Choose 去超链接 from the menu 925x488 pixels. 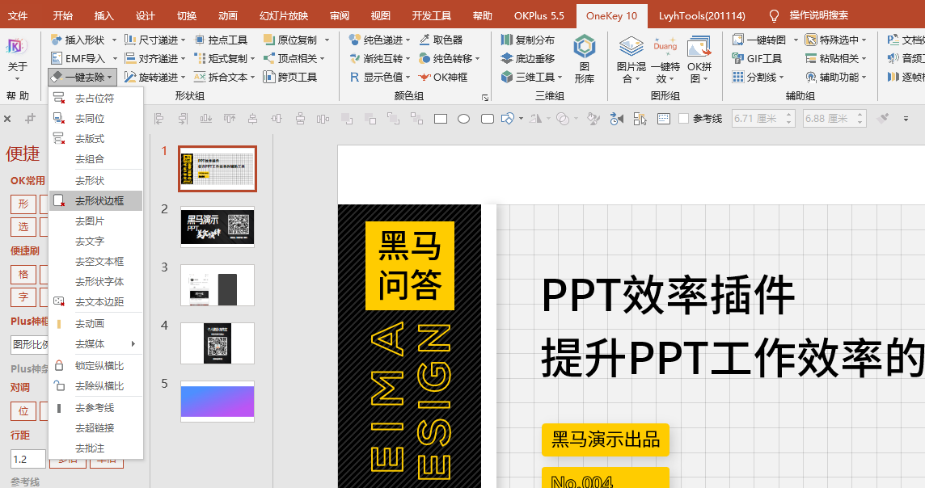95,428
